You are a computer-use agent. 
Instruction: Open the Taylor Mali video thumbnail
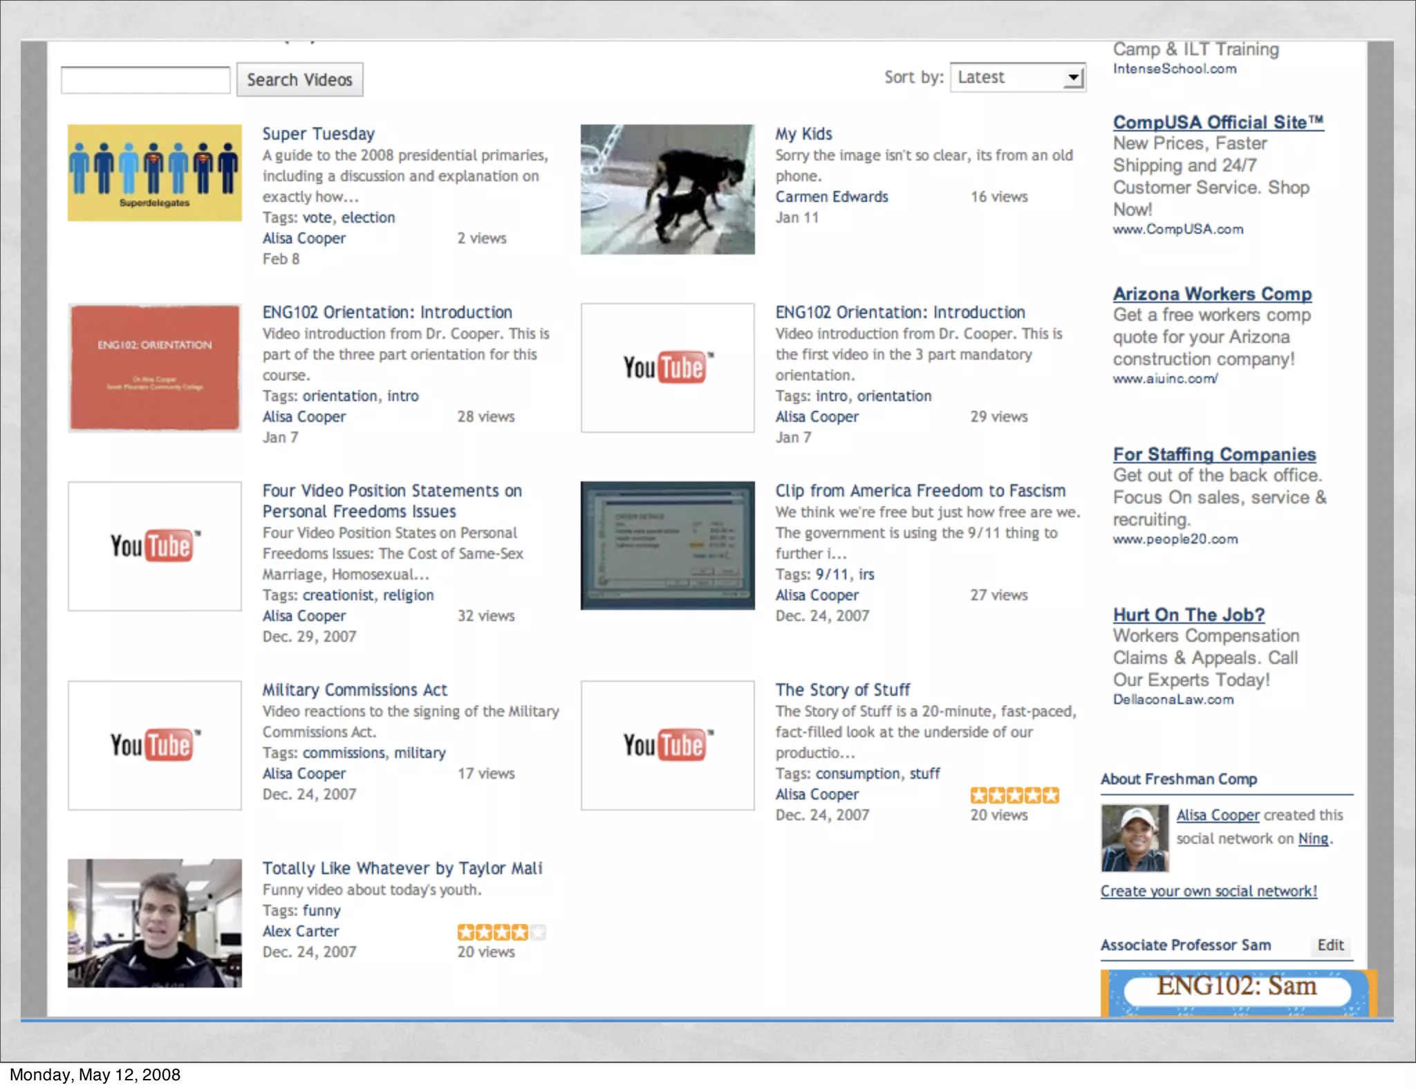coord(154,923)
